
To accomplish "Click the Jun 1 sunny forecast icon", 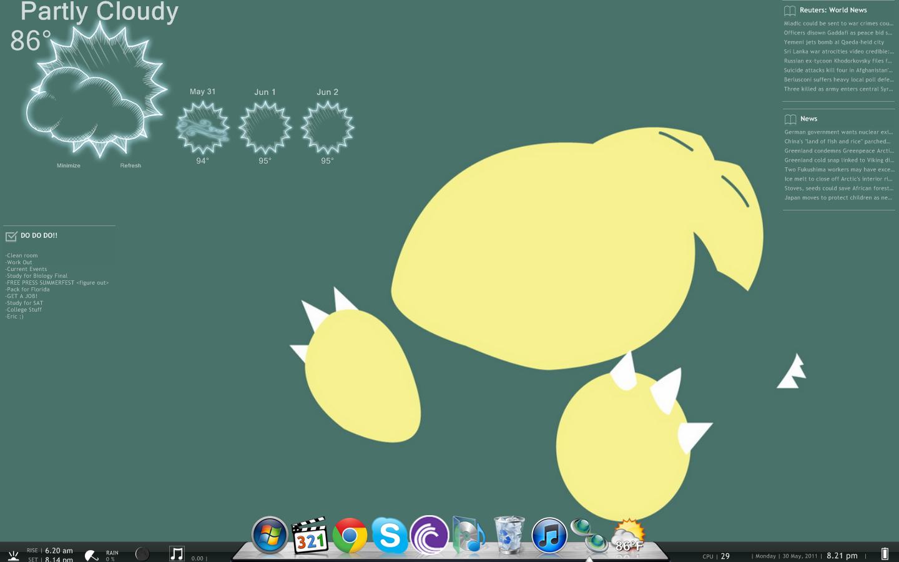I will coord(265,127).
